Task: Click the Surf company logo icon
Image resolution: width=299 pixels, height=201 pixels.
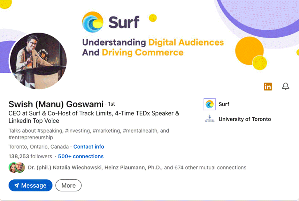Action: (210, 104)
